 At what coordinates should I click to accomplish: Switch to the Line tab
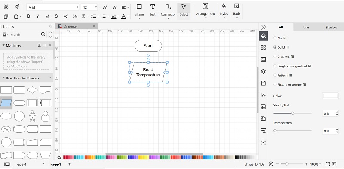pos(306,27)
